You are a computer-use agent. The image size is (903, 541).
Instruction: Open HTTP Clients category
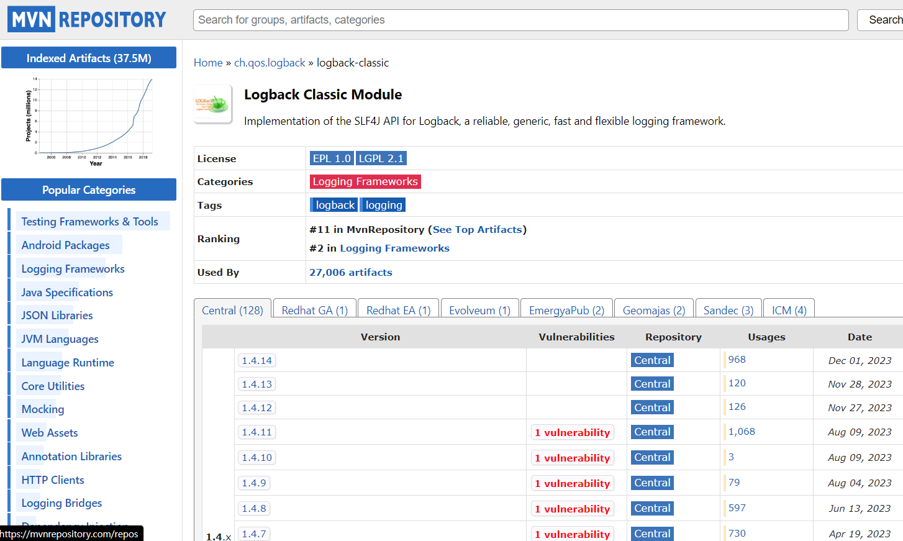(x=53, y=480)
